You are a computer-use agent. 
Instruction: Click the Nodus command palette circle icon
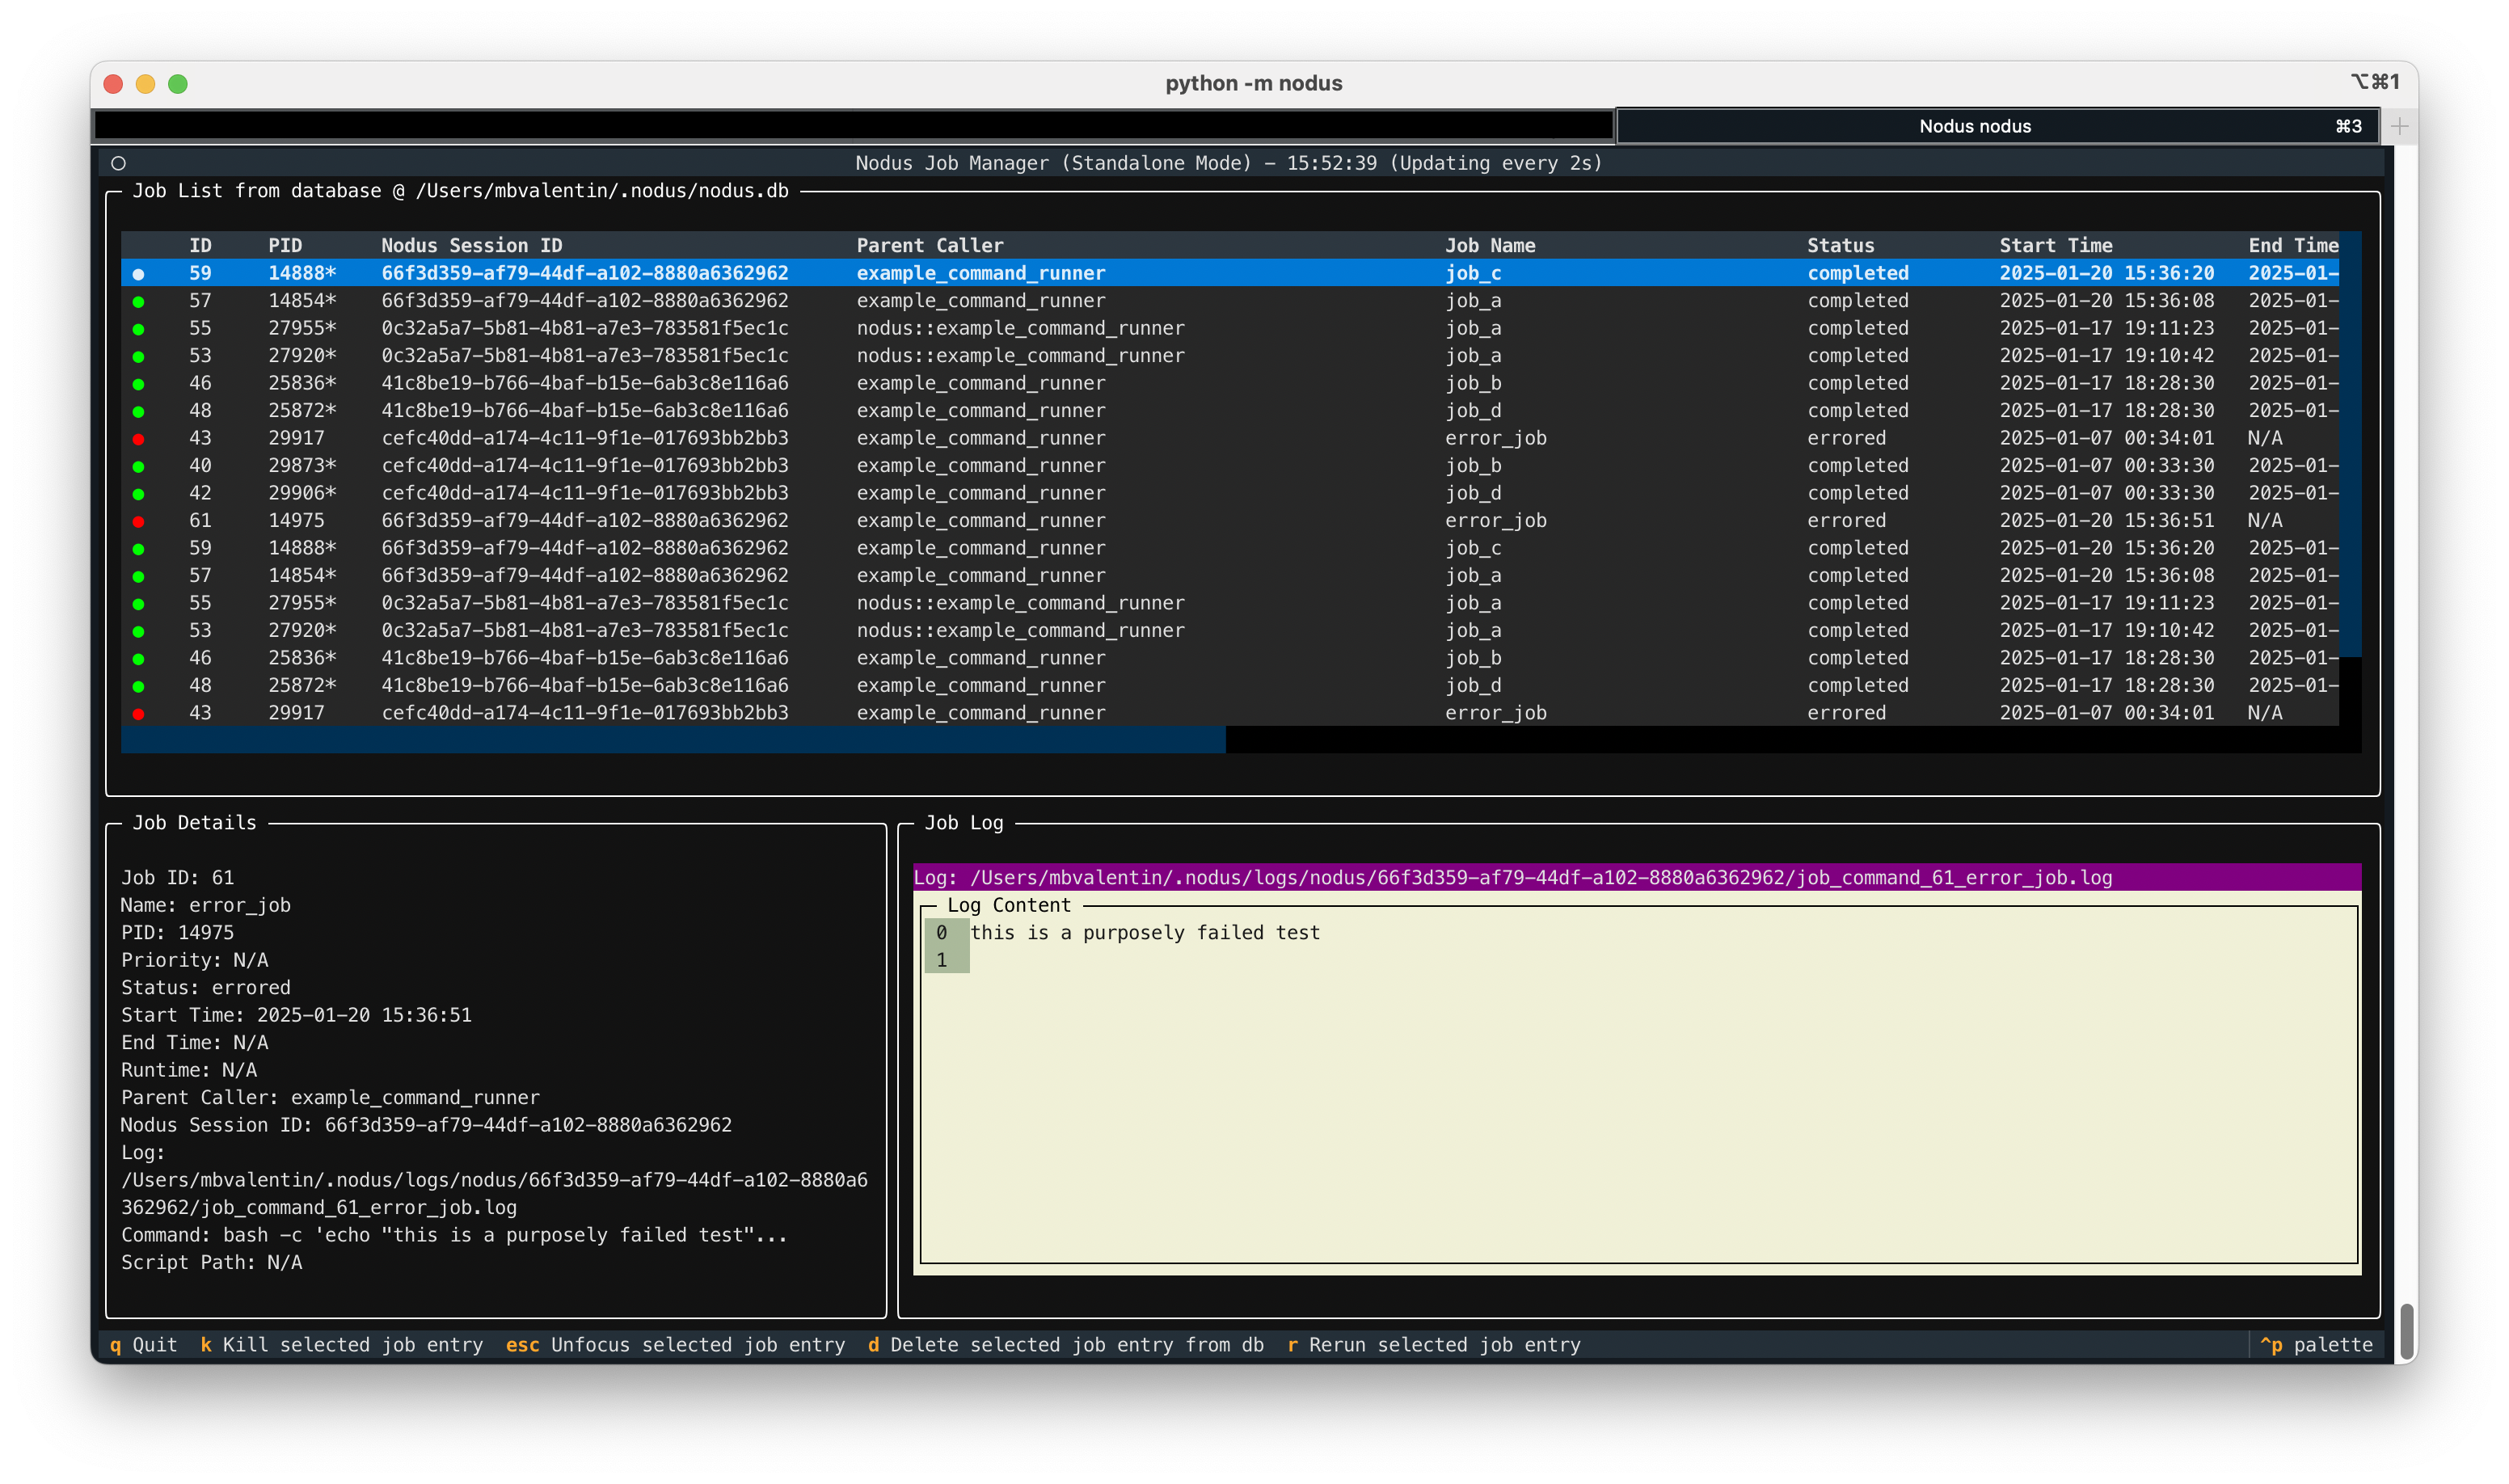[118, 163]
